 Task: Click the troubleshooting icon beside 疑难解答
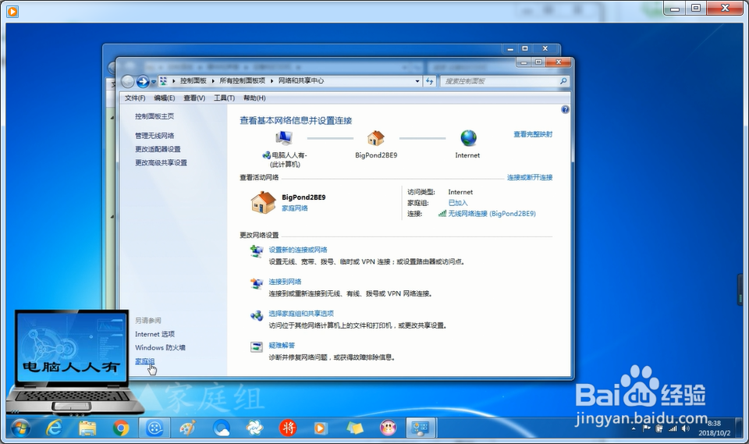[x=257, y=347]
